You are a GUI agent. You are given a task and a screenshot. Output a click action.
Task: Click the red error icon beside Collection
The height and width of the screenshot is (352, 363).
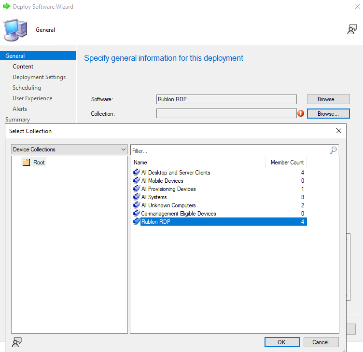point(301,114)
